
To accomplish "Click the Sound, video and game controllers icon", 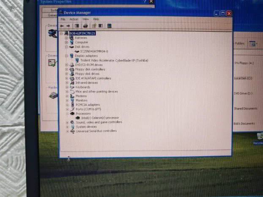I will [72, 123].
